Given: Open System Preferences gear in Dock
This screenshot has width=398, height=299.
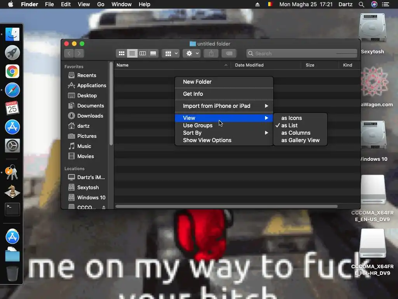Looking at the screenshot, I should tap(12, 146).
